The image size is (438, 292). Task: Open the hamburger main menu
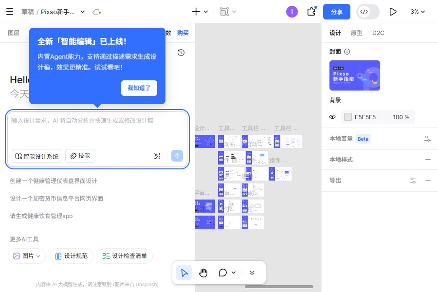[x=10, y=12]
